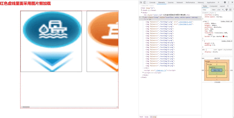
Task: Expand the overflow property shorthand
Action: point(213,15)
